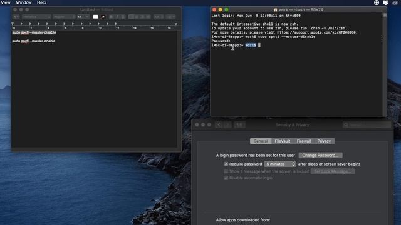401x225 pixels.
Task: Switch to the General tab
Action: pos(261,141)
